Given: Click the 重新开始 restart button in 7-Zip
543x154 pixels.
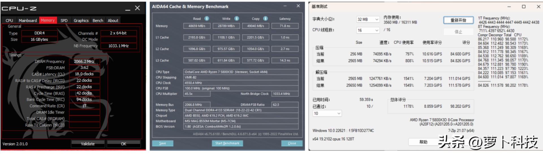Looking at the screenshot, I should click(x=458, y=20).
